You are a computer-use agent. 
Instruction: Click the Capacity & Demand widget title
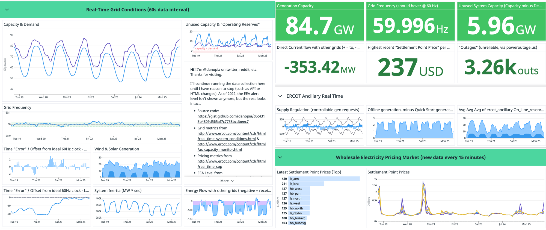pyautogui.click(x=21, y=24)
